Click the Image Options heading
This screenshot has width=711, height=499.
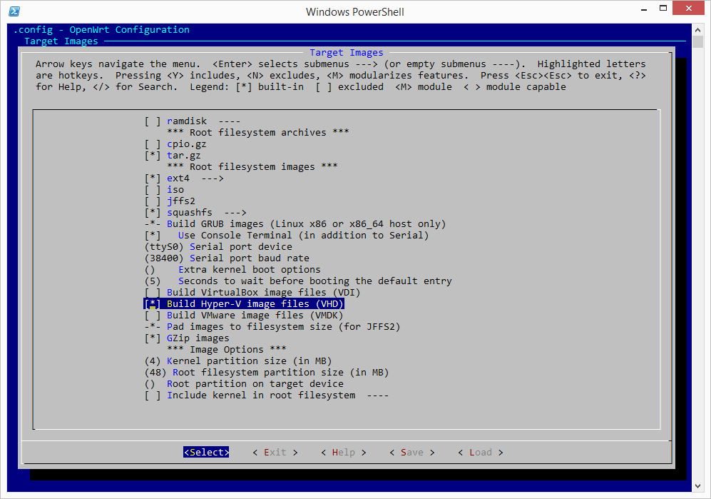227,350
